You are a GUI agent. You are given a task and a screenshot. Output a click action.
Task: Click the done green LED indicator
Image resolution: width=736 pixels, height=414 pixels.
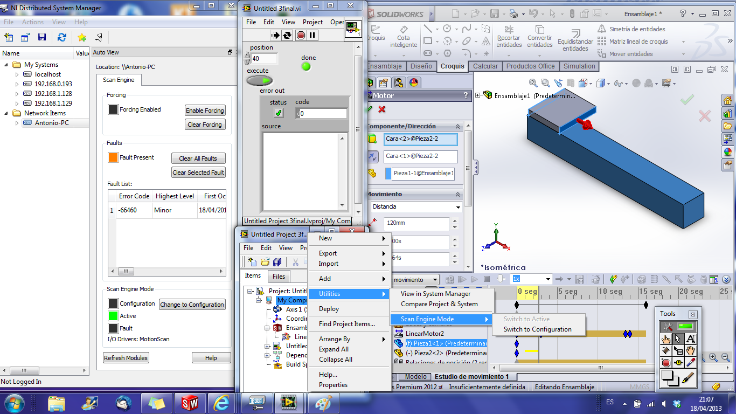tap(306, 66)
